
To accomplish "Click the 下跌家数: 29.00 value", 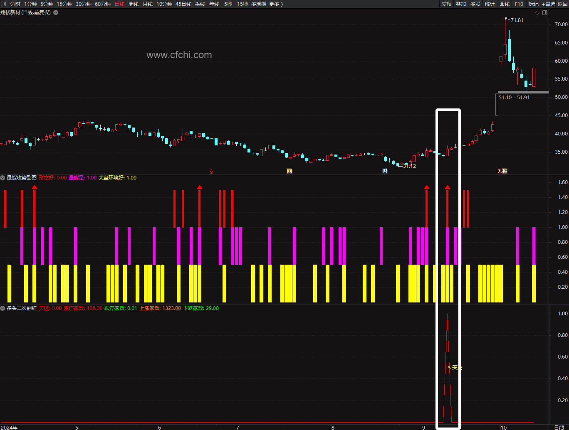I will [201, 308].
